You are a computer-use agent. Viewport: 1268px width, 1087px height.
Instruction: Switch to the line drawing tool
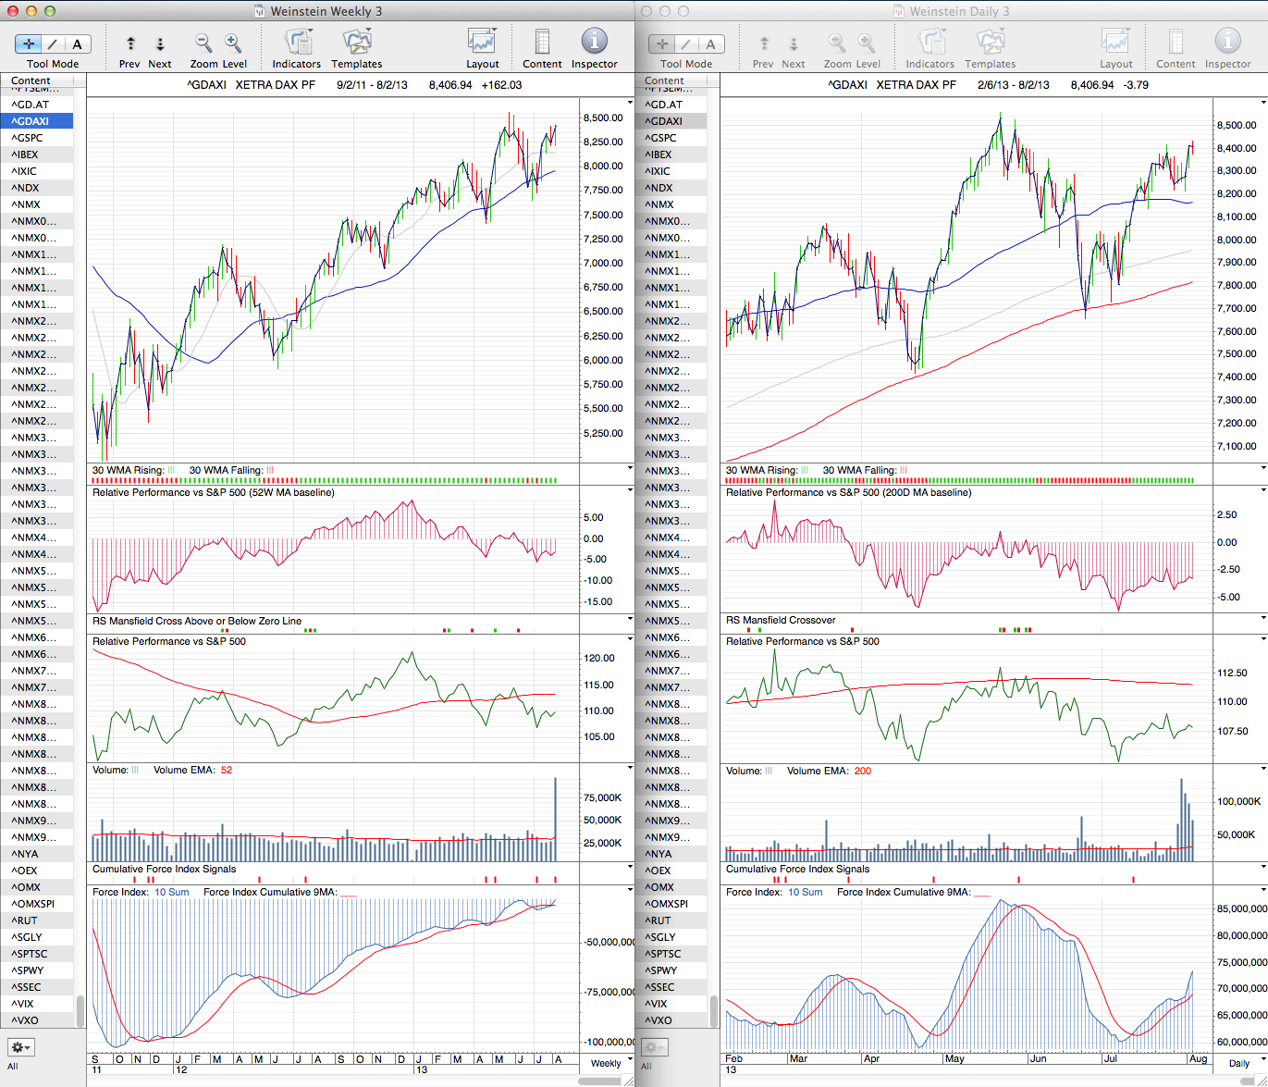(x=53, y=43)
